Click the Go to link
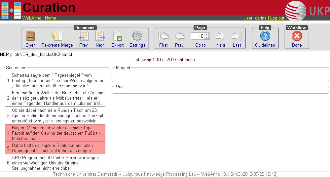Image resolution: width=330 pixels, height=177 pixels. tap(201, 45)
